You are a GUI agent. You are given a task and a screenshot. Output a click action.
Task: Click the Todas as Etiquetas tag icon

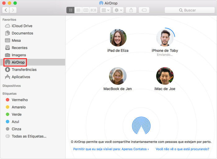coord(8,136)
